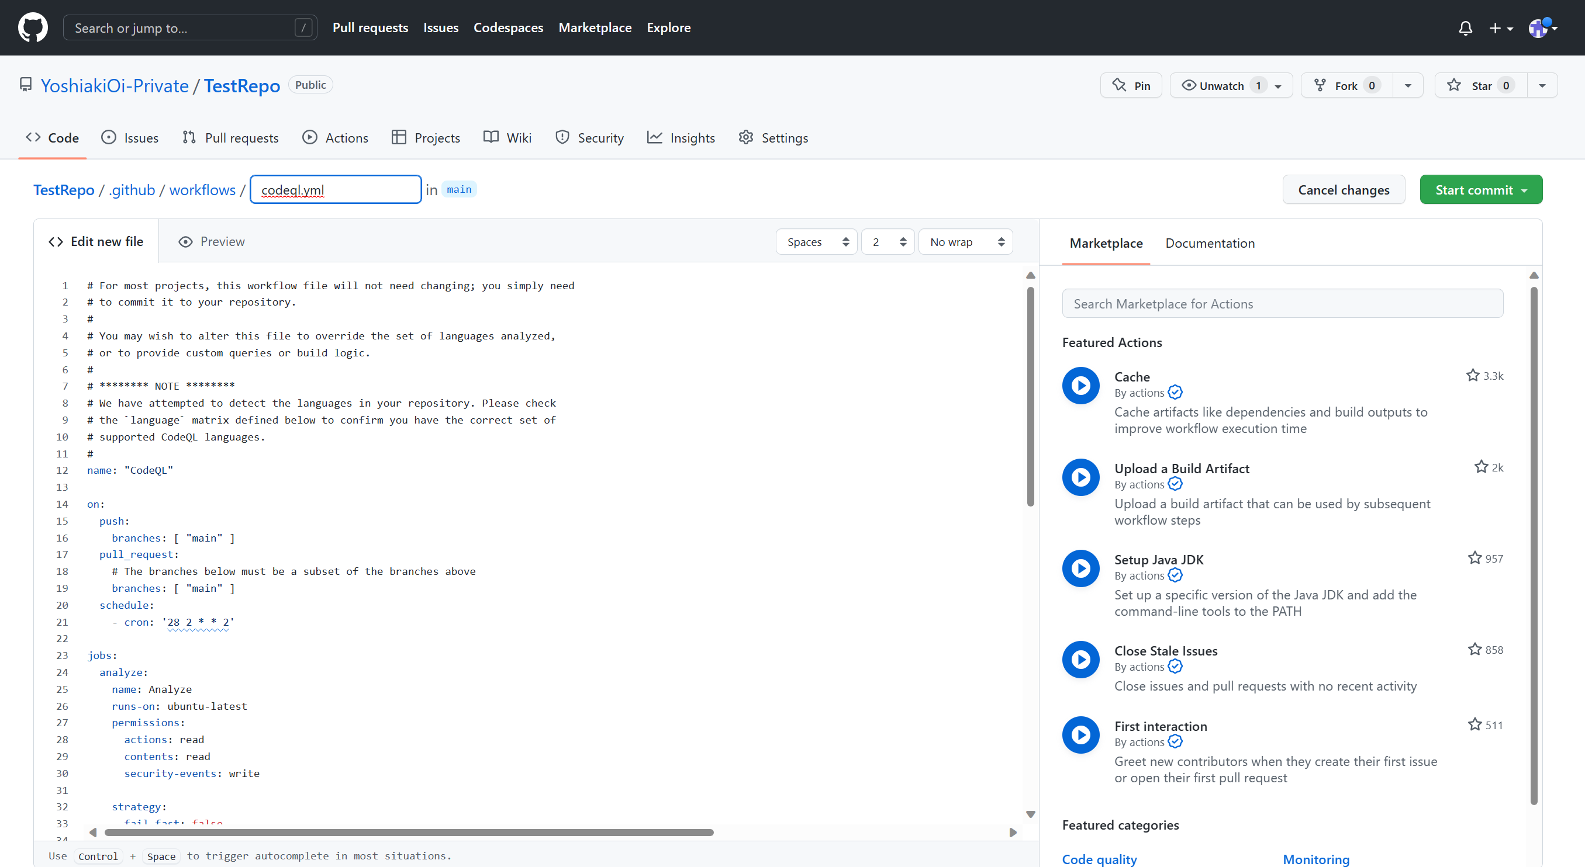Image resolution: width=1585 pixels, height=867 pixels.
Task: Click the star icon beside Close Stale Issues
Action: click(x=1475, y=649)
